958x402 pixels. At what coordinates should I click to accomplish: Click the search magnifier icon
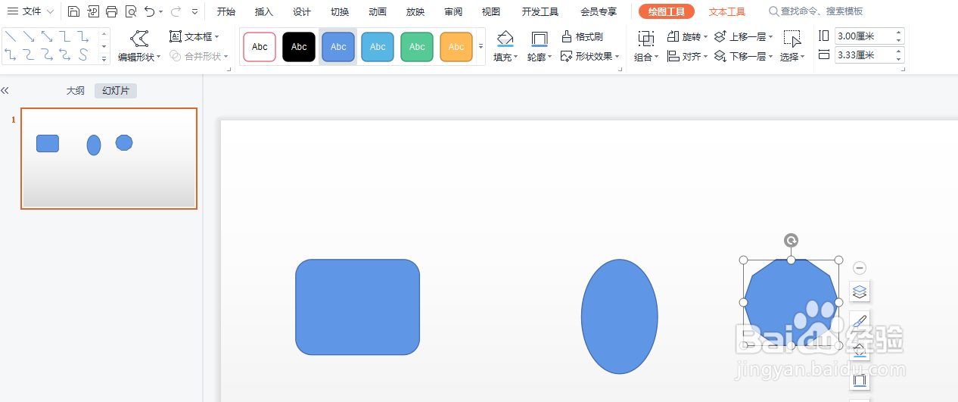[773, 11]
